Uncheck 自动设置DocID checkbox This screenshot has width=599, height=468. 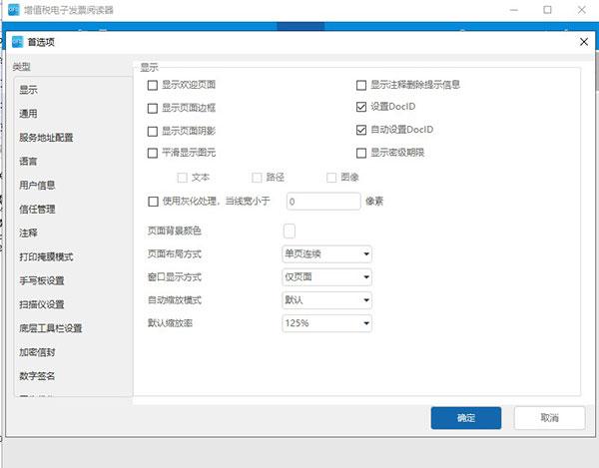(361, 130)
